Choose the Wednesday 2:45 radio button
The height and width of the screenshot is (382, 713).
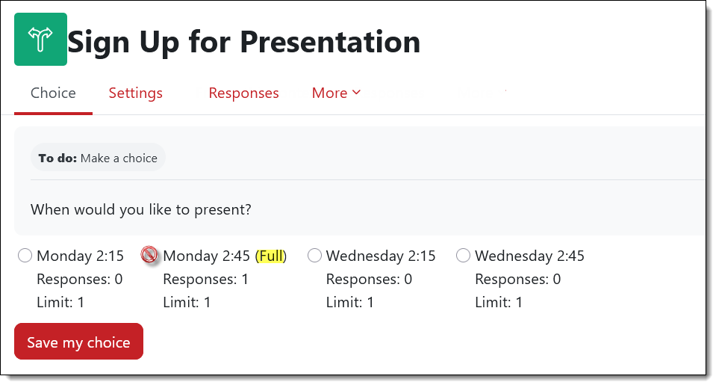point(463,256)
